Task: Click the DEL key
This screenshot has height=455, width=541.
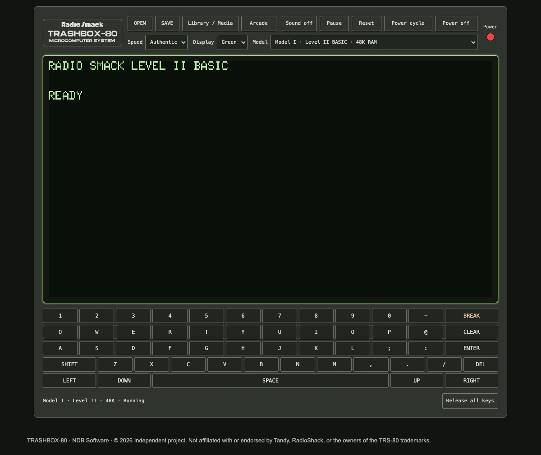Action: click(481, 364)
